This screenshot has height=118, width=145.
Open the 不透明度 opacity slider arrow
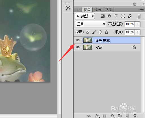[x=138, y=24]
